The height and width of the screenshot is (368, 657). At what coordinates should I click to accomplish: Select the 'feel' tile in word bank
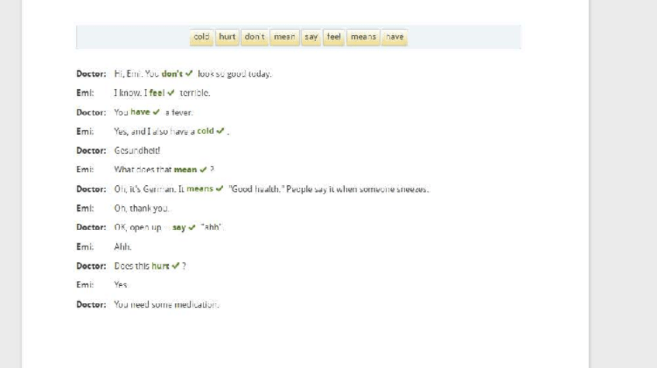(x=334, y=36)
